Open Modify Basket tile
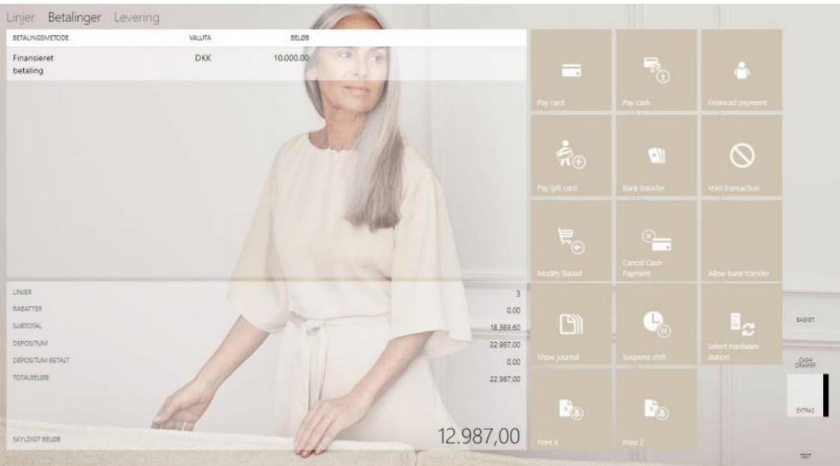The width and height of the screenshot is (840, 466). click(x=571, y=241)
